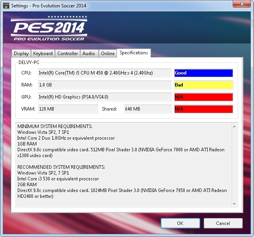Click the 'CPU:' label
254x237 pixels.
coord(26,73)
